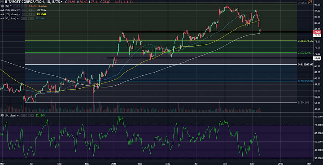This screenshot has width=323, height=165.
Task: Click the MA (100, close) legend label
Action: (9, 14)
